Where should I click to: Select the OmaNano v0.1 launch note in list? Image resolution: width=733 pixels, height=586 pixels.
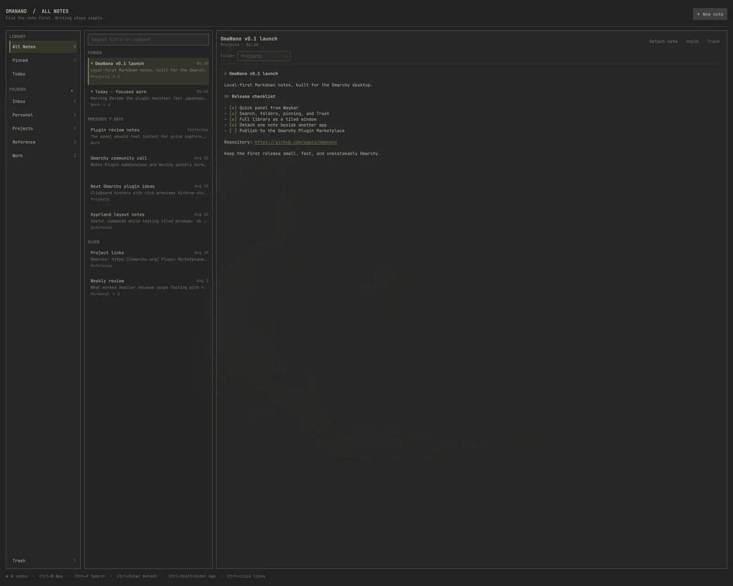148,71
